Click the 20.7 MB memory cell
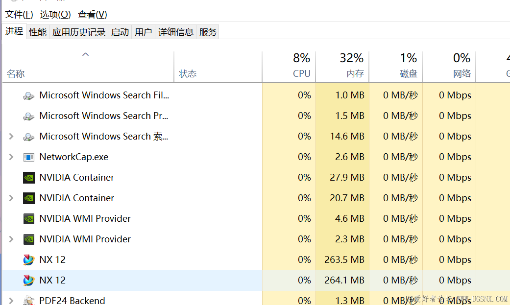The width and height of the screenshot is (510, 305). pos(342,198)
